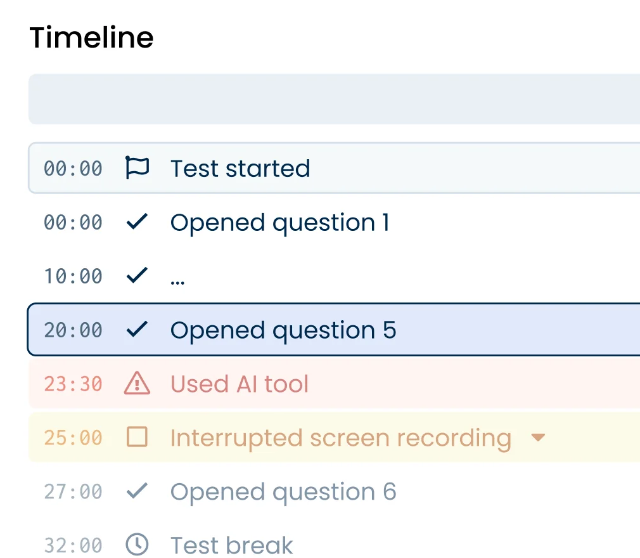This screenshot has width=640, height=558.
Task: Click the checkmark icon for Opened question 1
Action: click(x=137, y=222)
